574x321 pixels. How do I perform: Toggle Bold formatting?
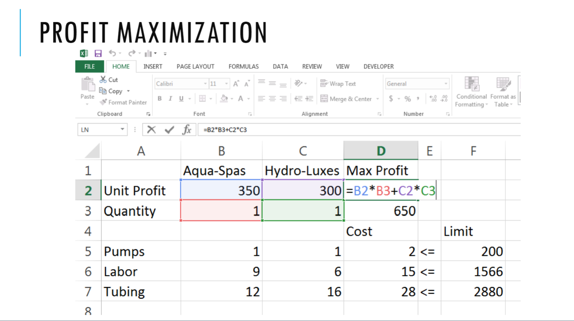(x=159, y=98)
